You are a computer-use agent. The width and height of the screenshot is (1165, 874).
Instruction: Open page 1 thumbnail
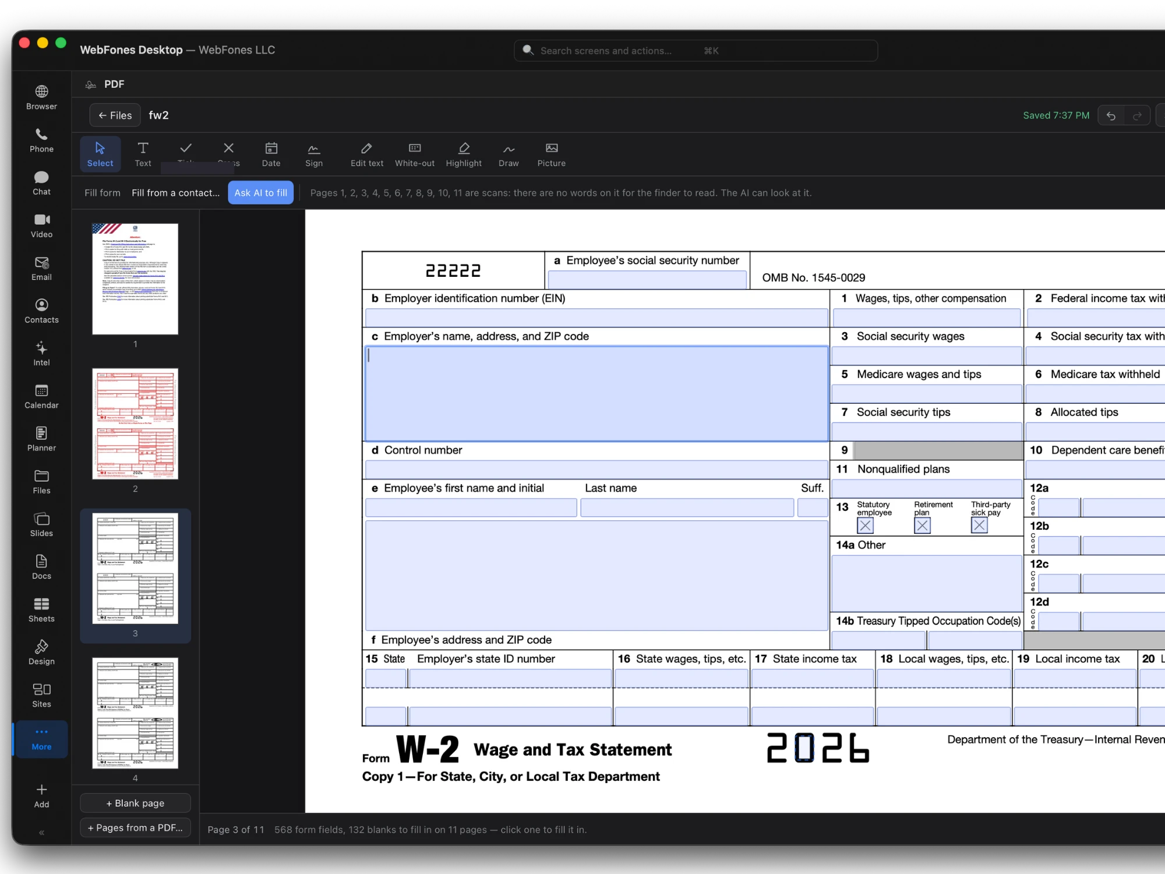135,279
